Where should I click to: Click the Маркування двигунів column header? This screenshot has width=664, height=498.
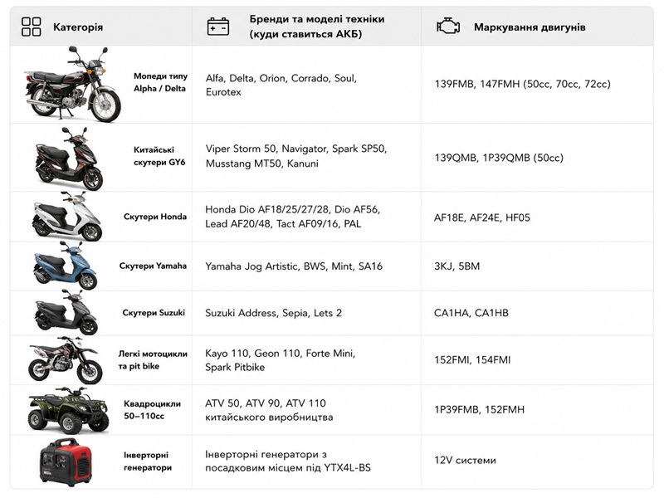[x=530, y=27]
